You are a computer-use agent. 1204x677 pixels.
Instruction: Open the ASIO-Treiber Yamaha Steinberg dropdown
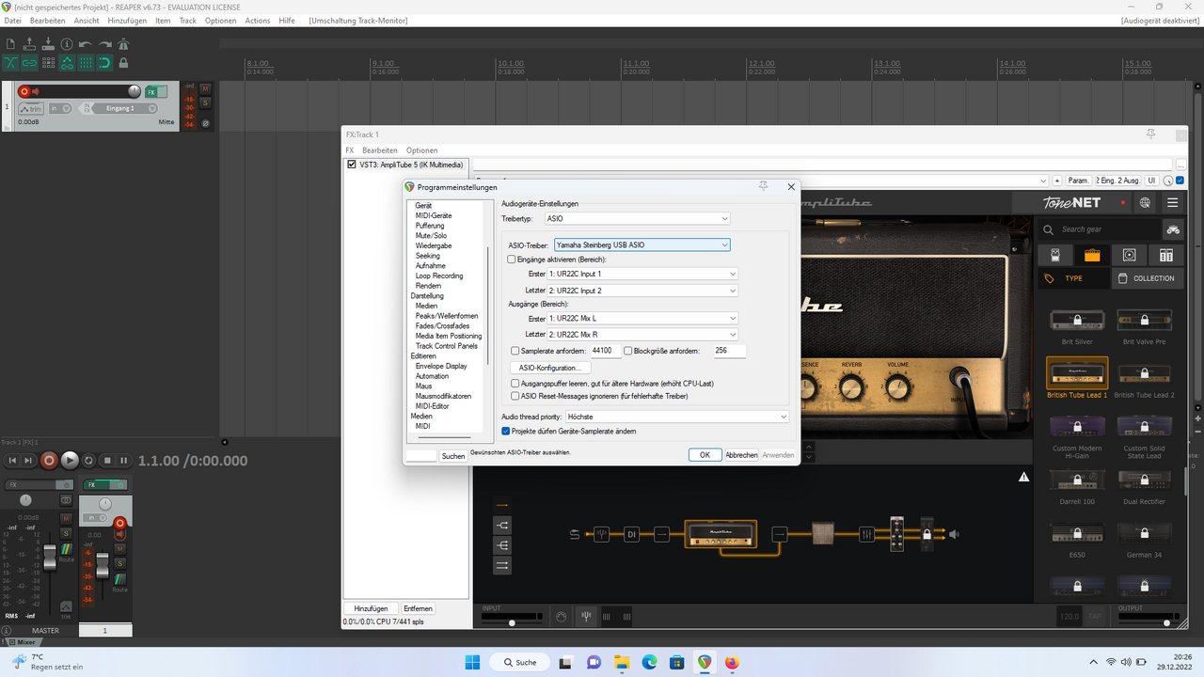(642, 244)
